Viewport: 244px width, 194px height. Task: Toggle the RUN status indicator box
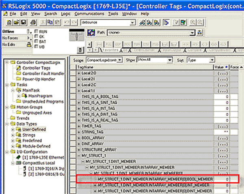(36, 31)
